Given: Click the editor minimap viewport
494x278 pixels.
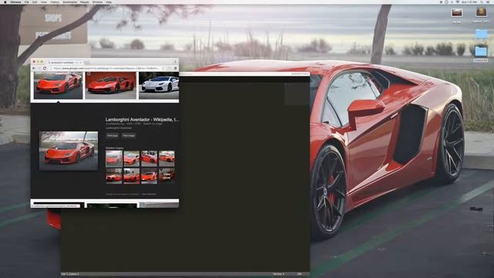Looking at the screenshot, I should click(x=297, y=94).
